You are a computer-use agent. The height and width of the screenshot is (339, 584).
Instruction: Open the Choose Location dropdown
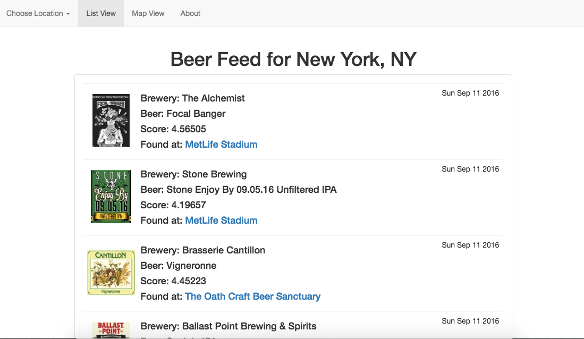pyautogui.click(x=38, y=13)
